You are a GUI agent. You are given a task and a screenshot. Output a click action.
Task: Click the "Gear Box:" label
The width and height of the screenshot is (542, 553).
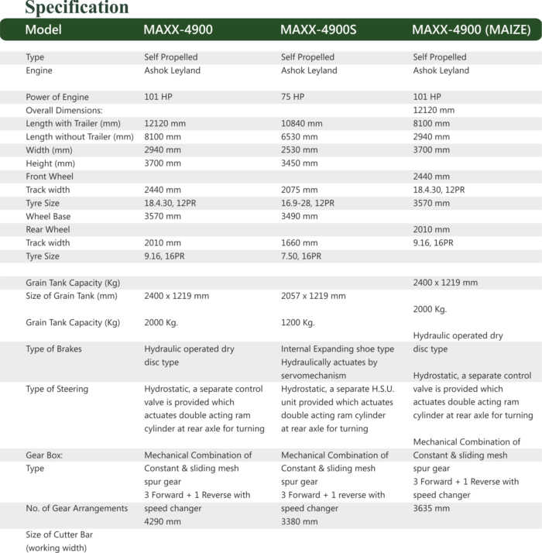(x=44, y=455)
